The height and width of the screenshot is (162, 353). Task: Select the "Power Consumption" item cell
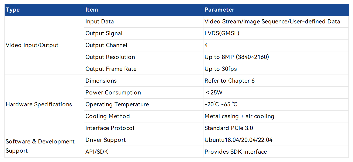click(113, 93)
